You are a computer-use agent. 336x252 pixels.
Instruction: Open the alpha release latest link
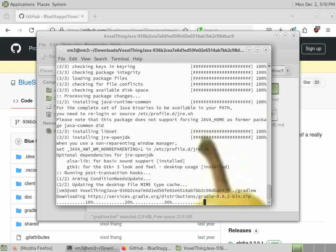pos(250,243)
